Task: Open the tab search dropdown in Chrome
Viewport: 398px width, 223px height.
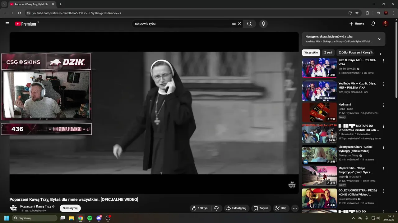Action: (4, 4)
